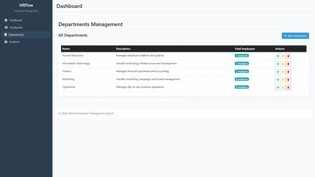
Task: View Information Technology department details
Action: pos(278,64)
